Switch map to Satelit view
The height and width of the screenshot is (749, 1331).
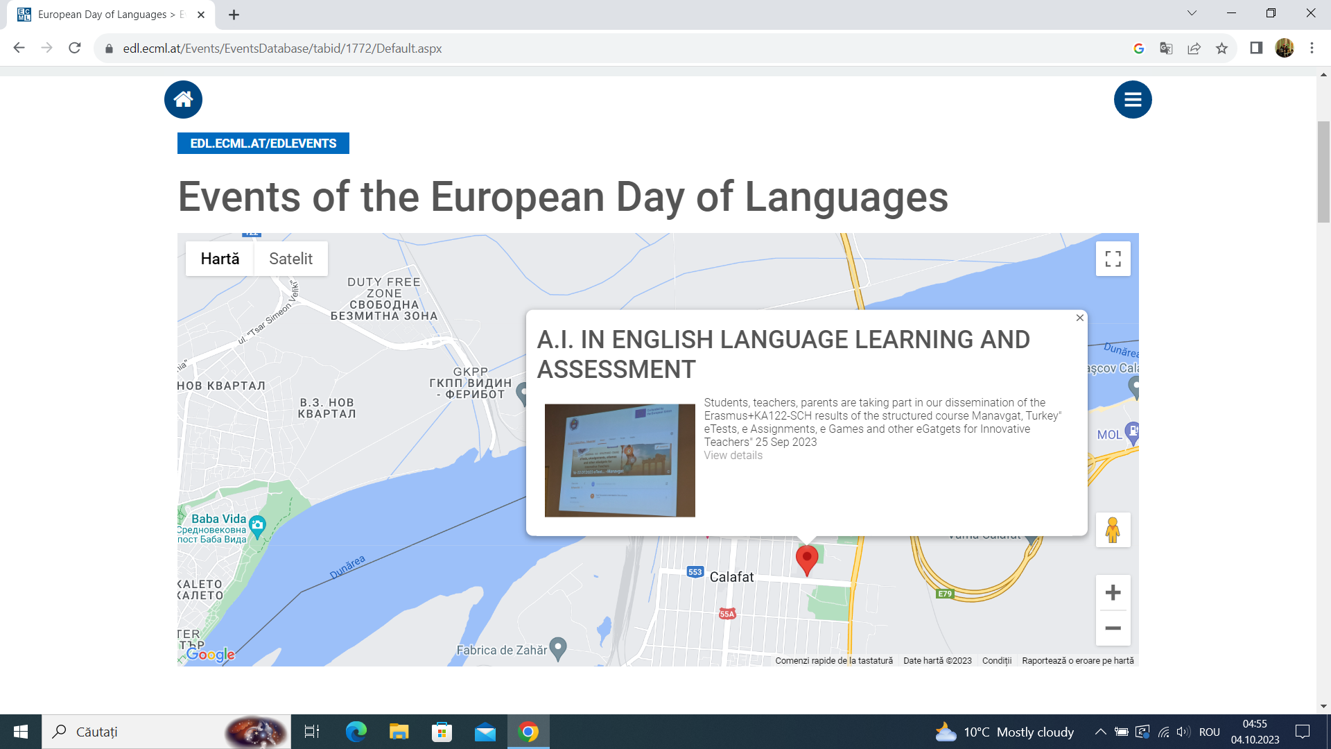[x=290, y=259]
